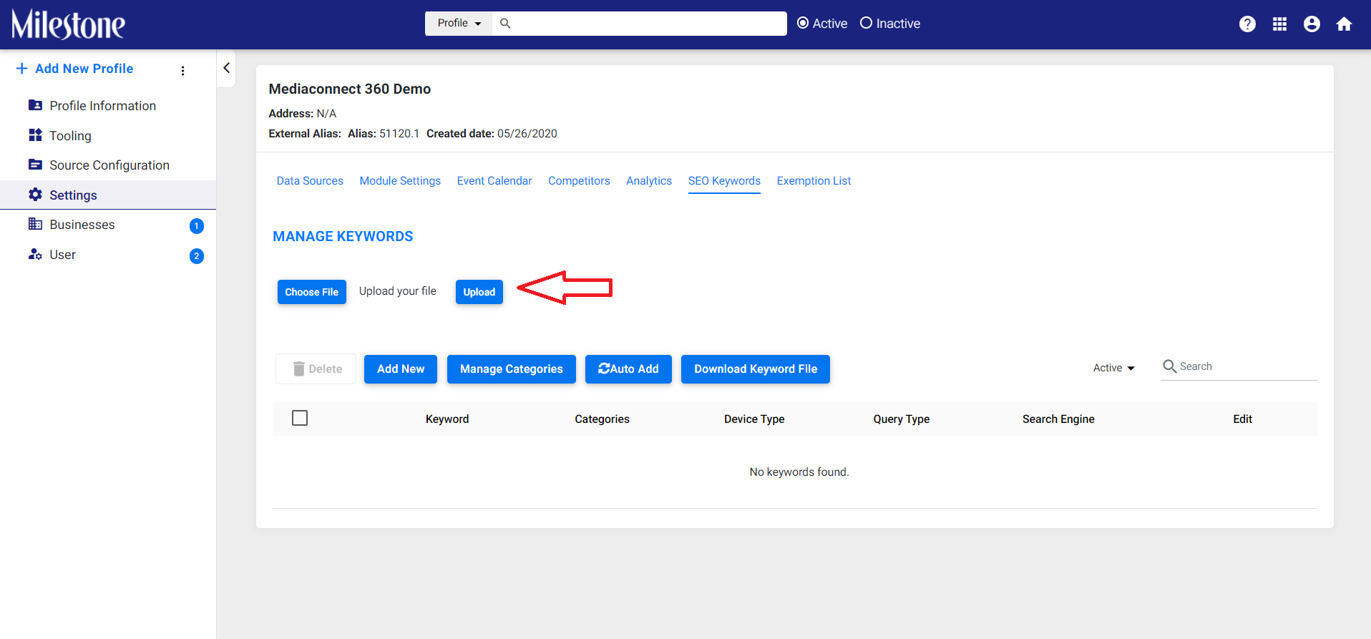Click the plus icon for Add New Profile
1371x639 pixels.
pyautogui.click(x=21, y=69)
